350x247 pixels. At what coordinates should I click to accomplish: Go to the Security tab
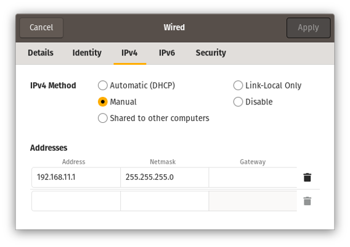[211, 53]
